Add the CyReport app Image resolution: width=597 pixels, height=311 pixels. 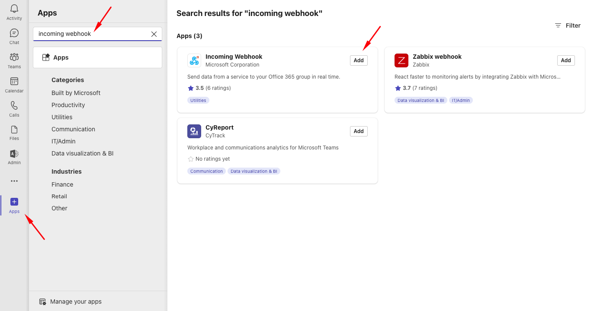coord(359,131)
